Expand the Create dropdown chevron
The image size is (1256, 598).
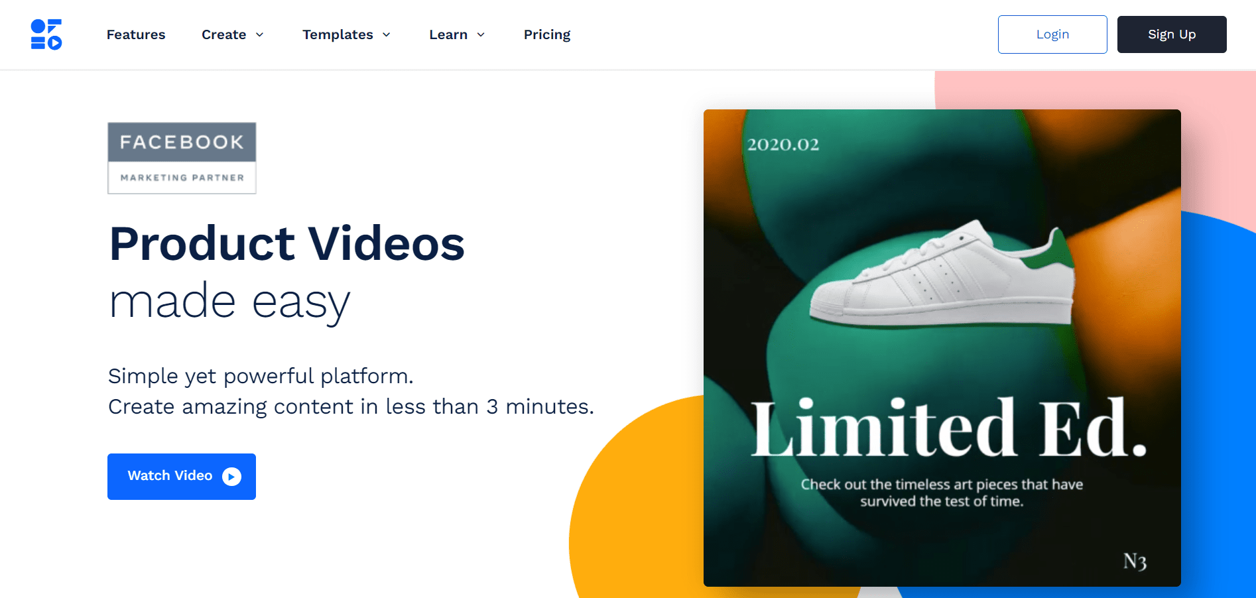click(x=259, y=34)
